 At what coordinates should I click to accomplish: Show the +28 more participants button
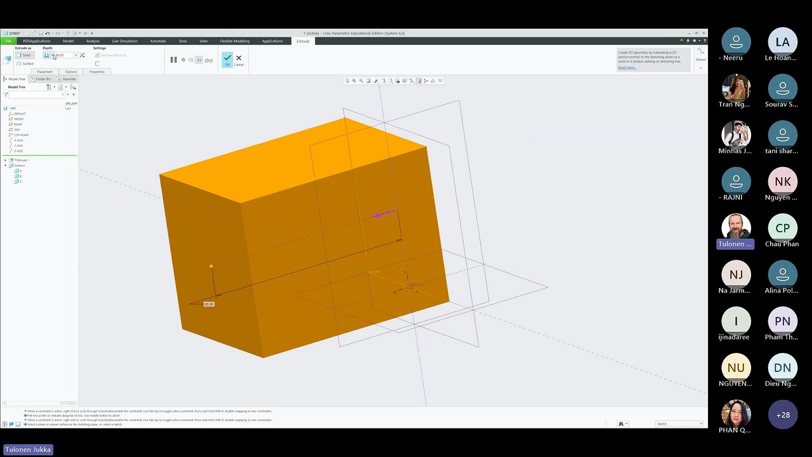pos(783,414)
